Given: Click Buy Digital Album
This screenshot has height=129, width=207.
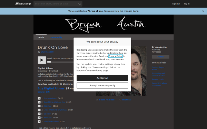Looking at the screenshot, I should (x=51, y=88).
